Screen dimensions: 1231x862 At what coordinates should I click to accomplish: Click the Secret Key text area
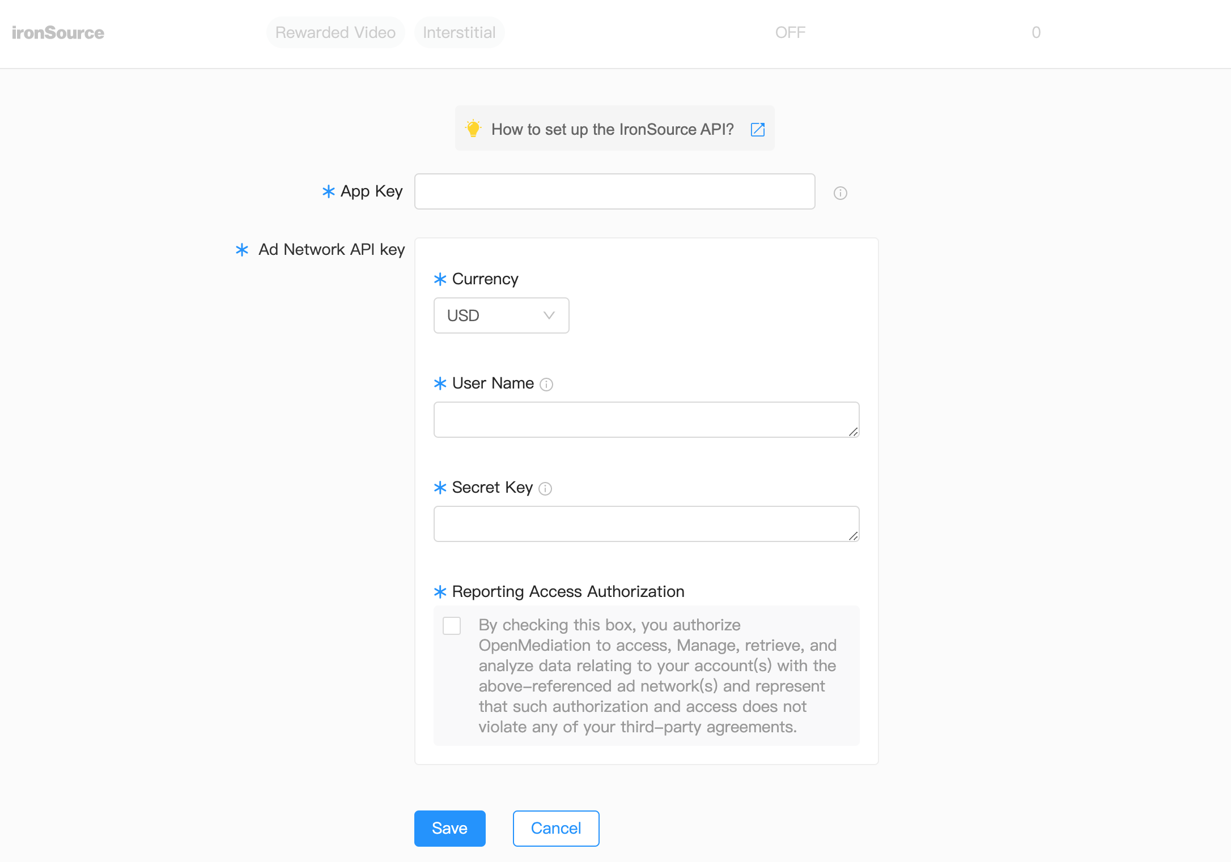[646, 523]
